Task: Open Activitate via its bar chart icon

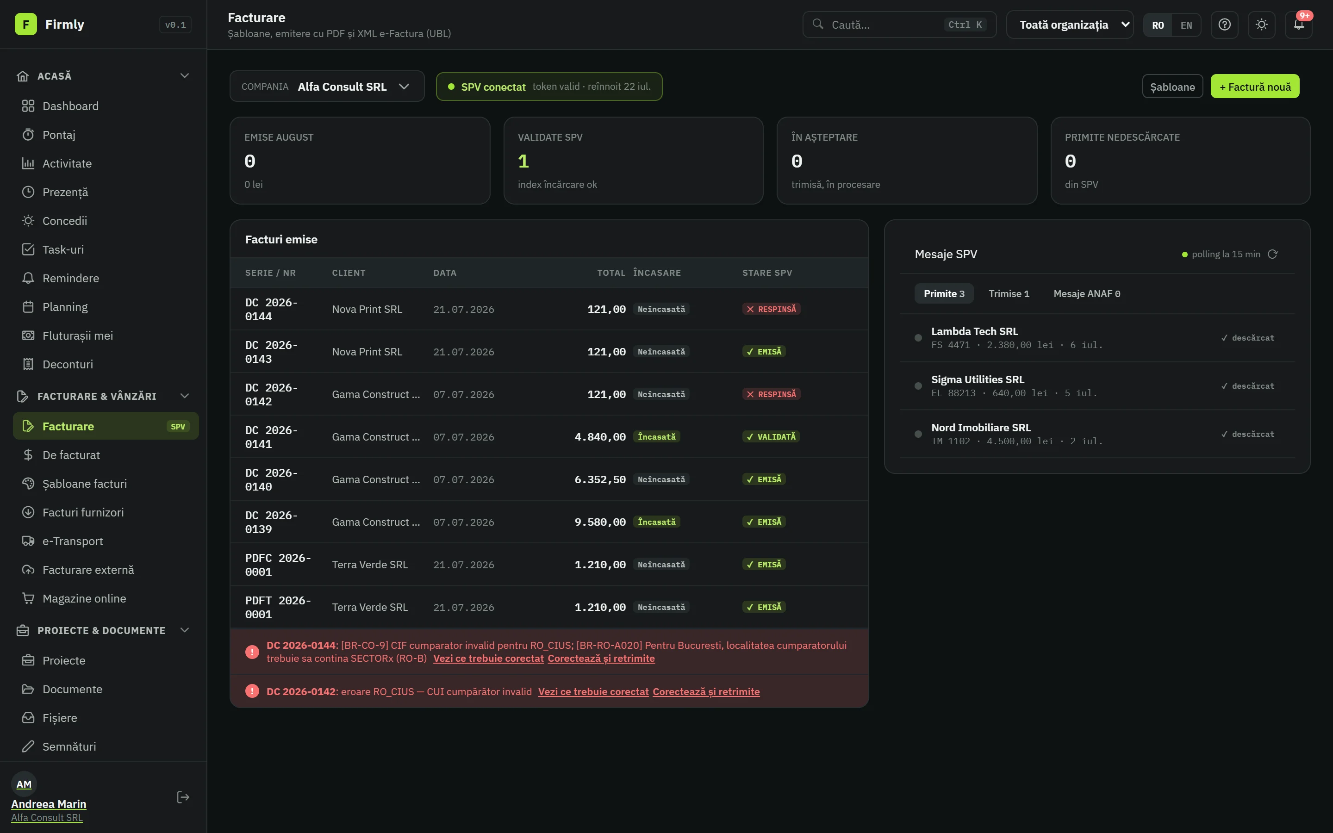Action: (28, 163)
